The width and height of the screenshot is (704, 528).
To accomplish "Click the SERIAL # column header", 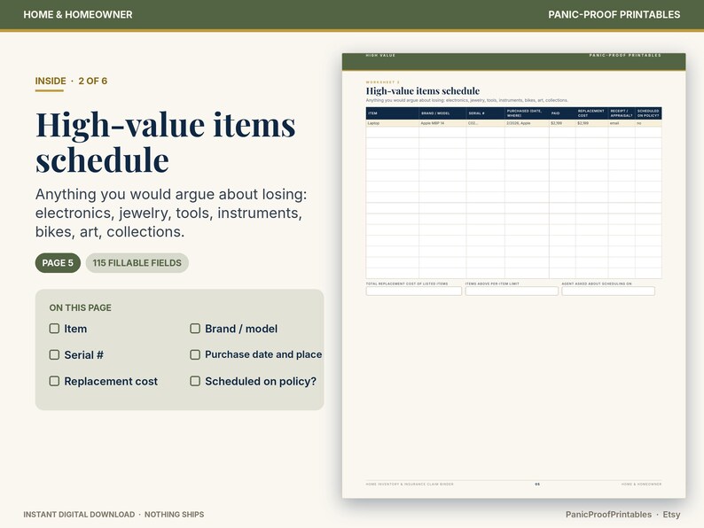I will 485,113.
